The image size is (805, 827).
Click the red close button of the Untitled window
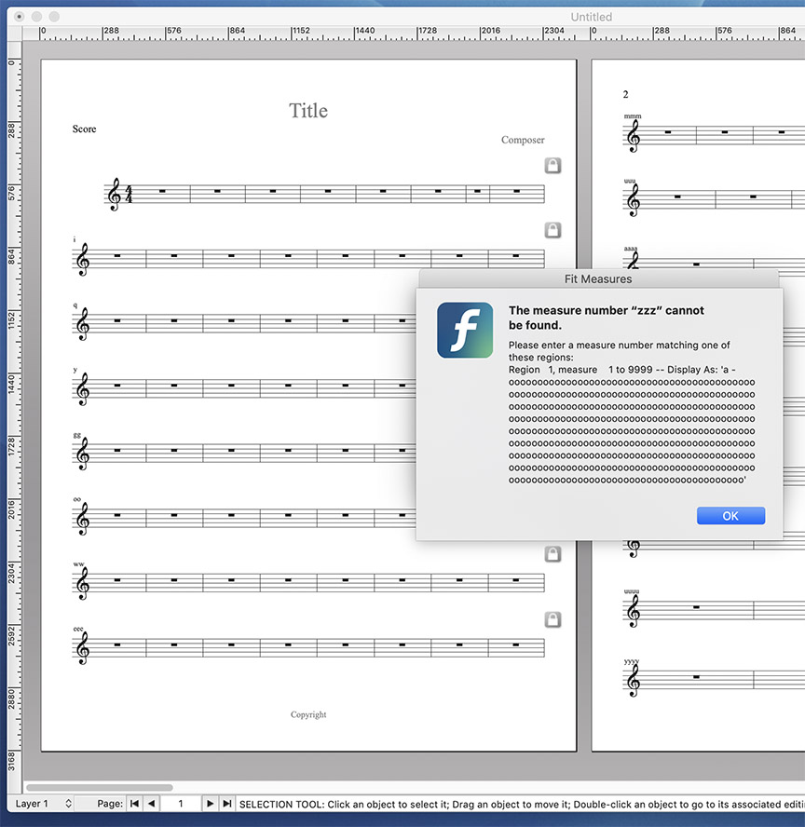tap(19, 17)
